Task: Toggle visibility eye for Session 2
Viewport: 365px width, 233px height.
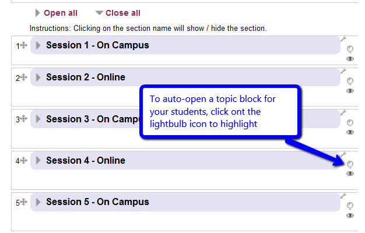Action: (x=350, y=91)
